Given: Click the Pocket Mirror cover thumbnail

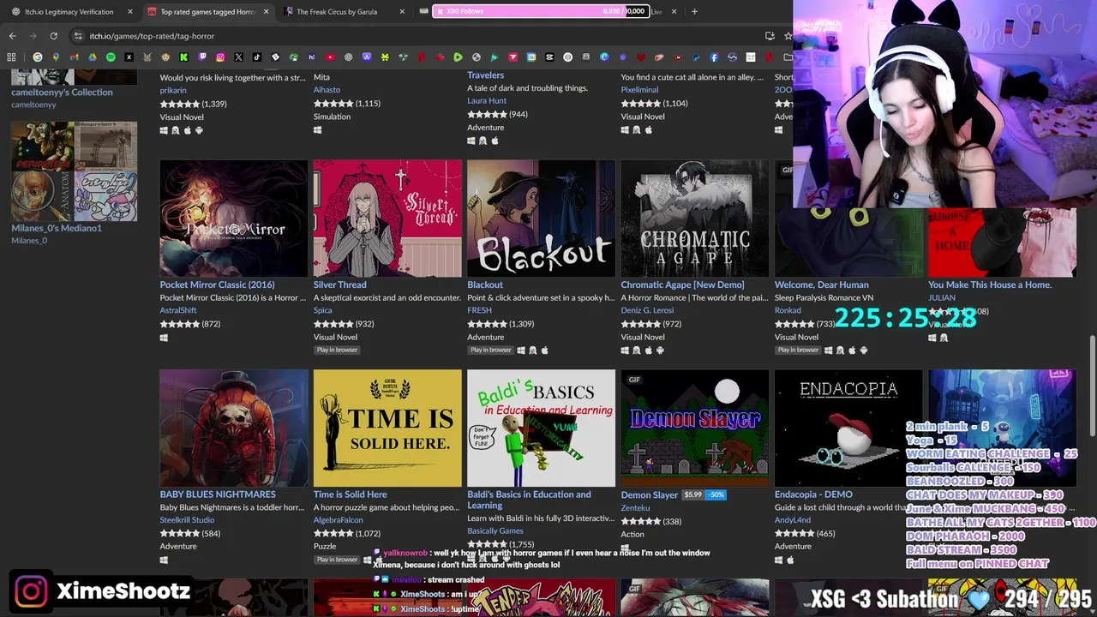Looking at the screenshot, I should coord(233,219).
